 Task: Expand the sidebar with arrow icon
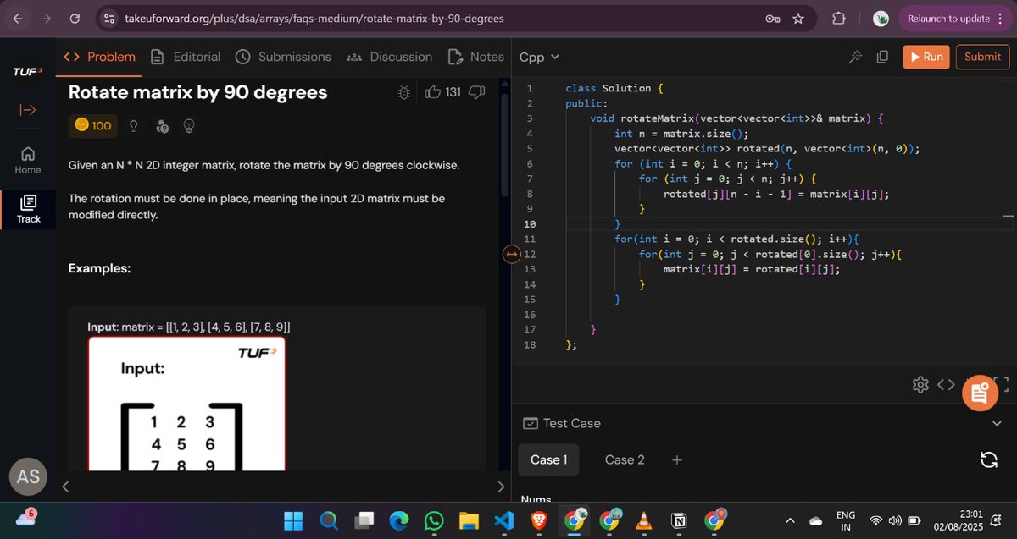tap(28, 110)
